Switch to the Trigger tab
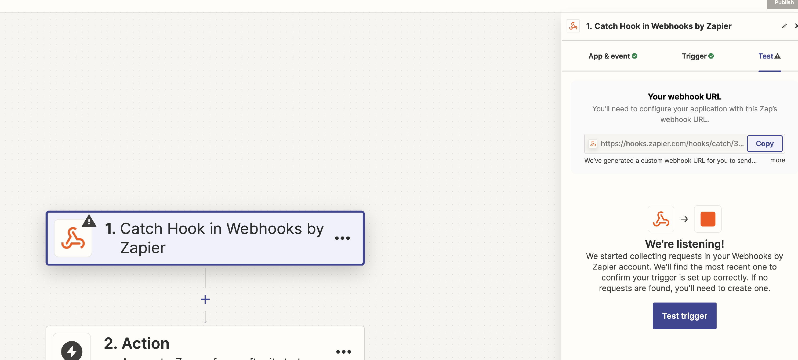798x360 pixels. 697,56
